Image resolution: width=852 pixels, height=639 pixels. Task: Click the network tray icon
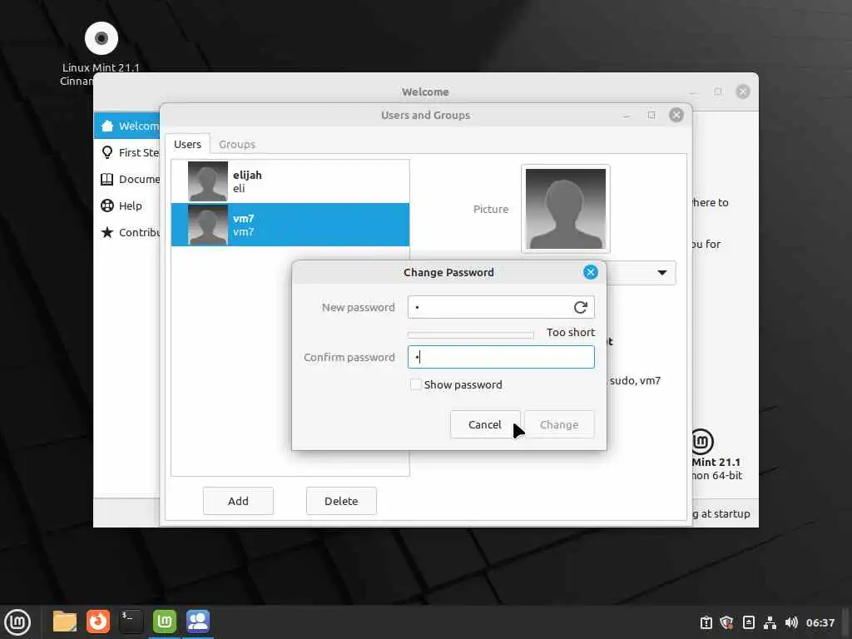point(770,622)
